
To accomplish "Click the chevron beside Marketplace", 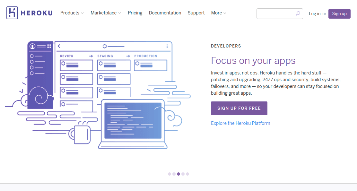I will [x=119, y=13].
